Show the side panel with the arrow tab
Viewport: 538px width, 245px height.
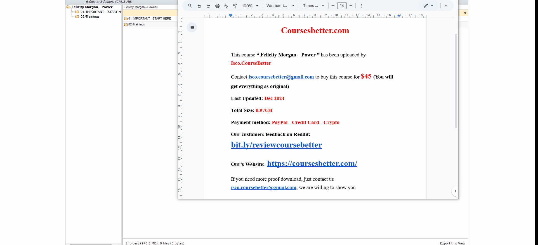click(455, 191)
